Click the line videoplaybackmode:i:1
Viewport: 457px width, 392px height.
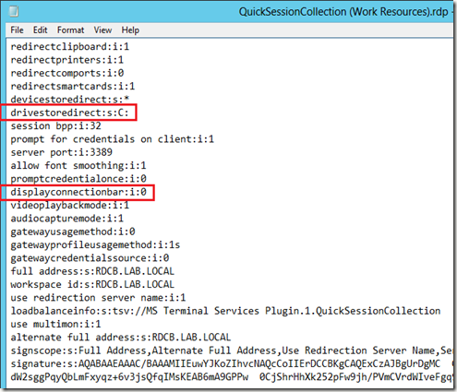[x=70, y=206]
